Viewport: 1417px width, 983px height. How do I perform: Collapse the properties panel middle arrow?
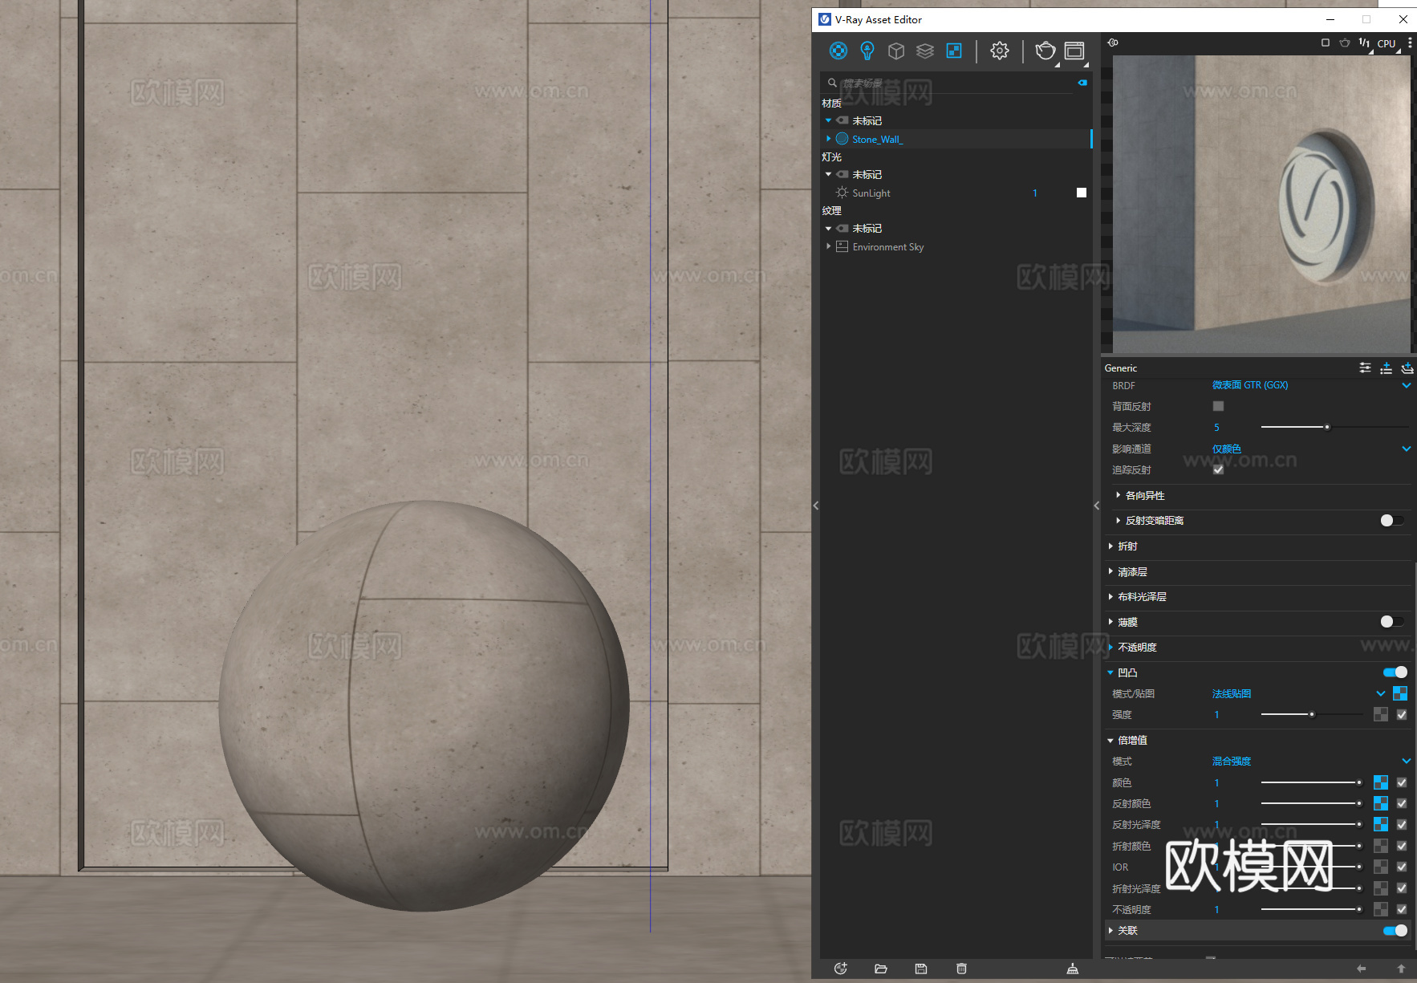pos(1097,506)
